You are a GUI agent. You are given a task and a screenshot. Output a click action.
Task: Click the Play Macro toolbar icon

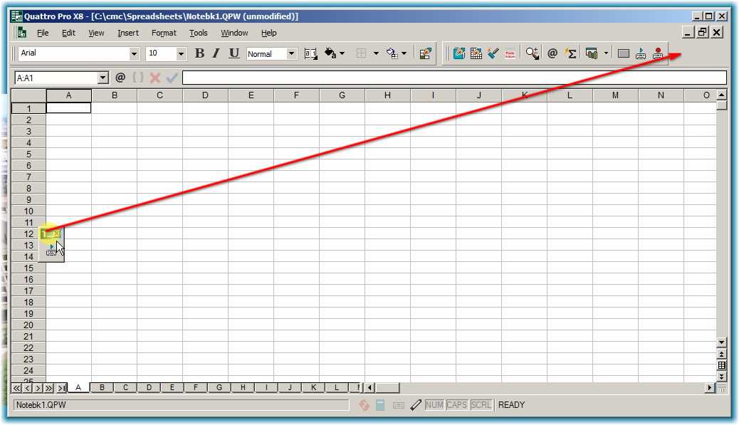[640, 53]
